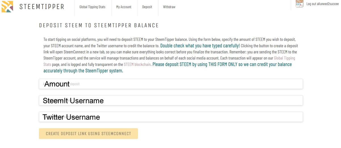Screen dimensions: 341x148
Task: Focus the Amount input field
Action: pyautogui.click(x=171, y=84)
